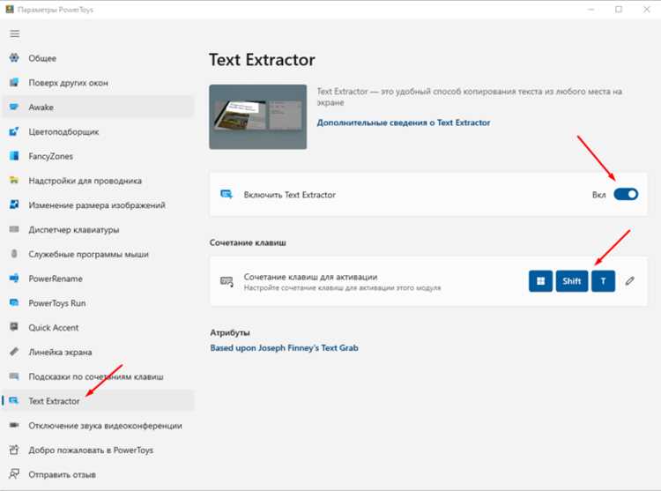Click the Сочетание клавиш для активации label

pos(311,277)
